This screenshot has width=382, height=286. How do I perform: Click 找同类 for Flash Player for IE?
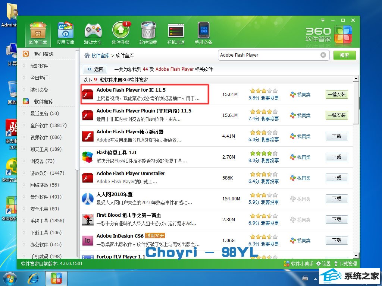(x=300, y=95)
